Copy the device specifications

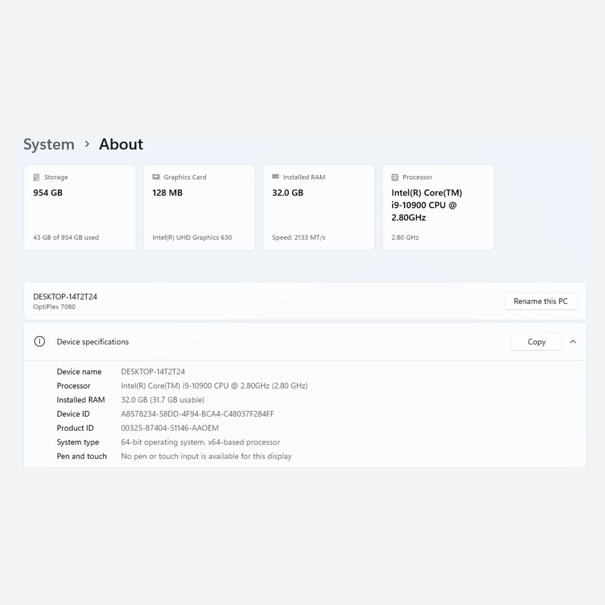point(536,342)
